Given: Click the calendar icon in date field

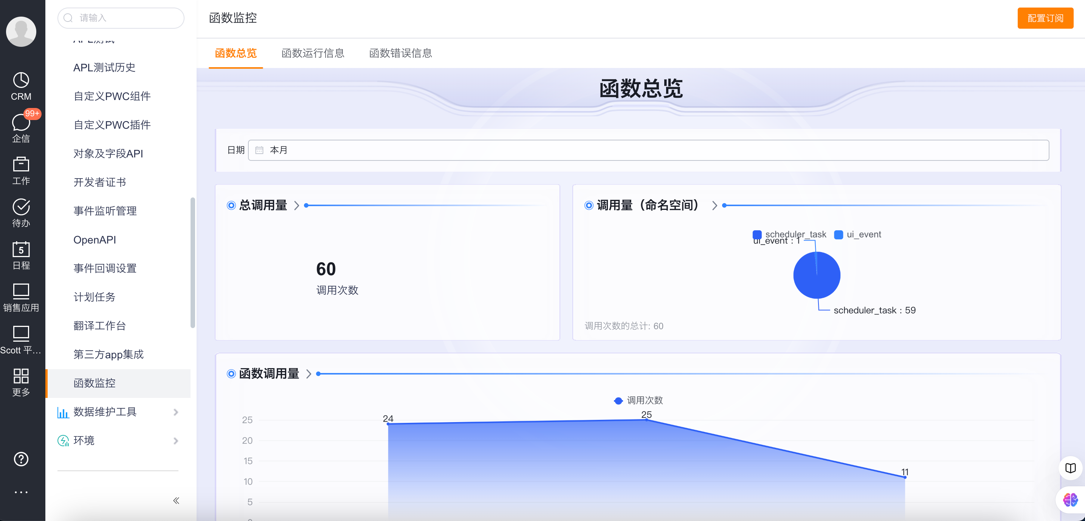Looking at the screenshot, I should (x=259, y=150).
